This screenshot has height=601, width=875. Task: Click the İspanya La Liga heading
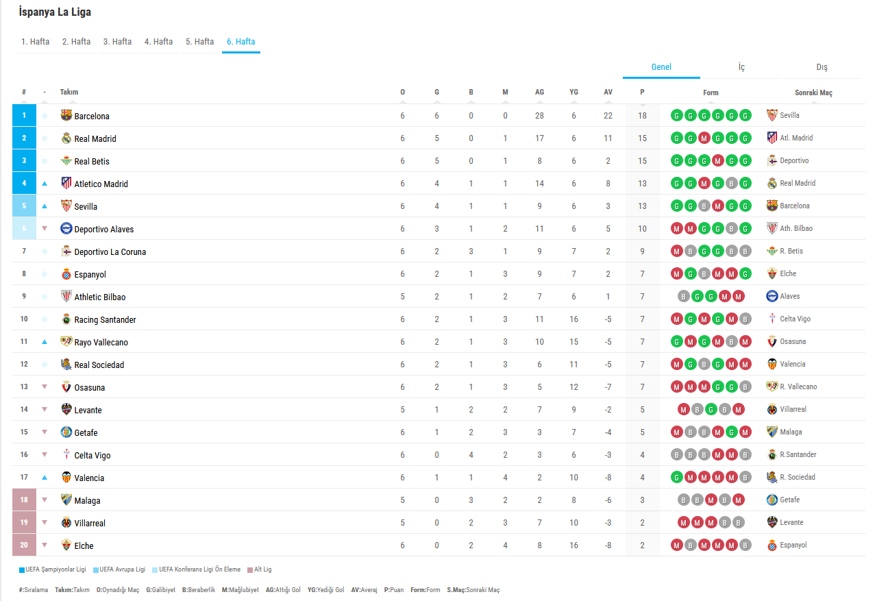55,12
